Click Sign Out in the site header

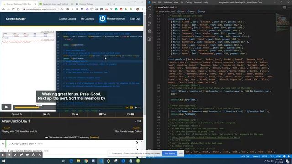pyautogui.click(x=135, y=19)
